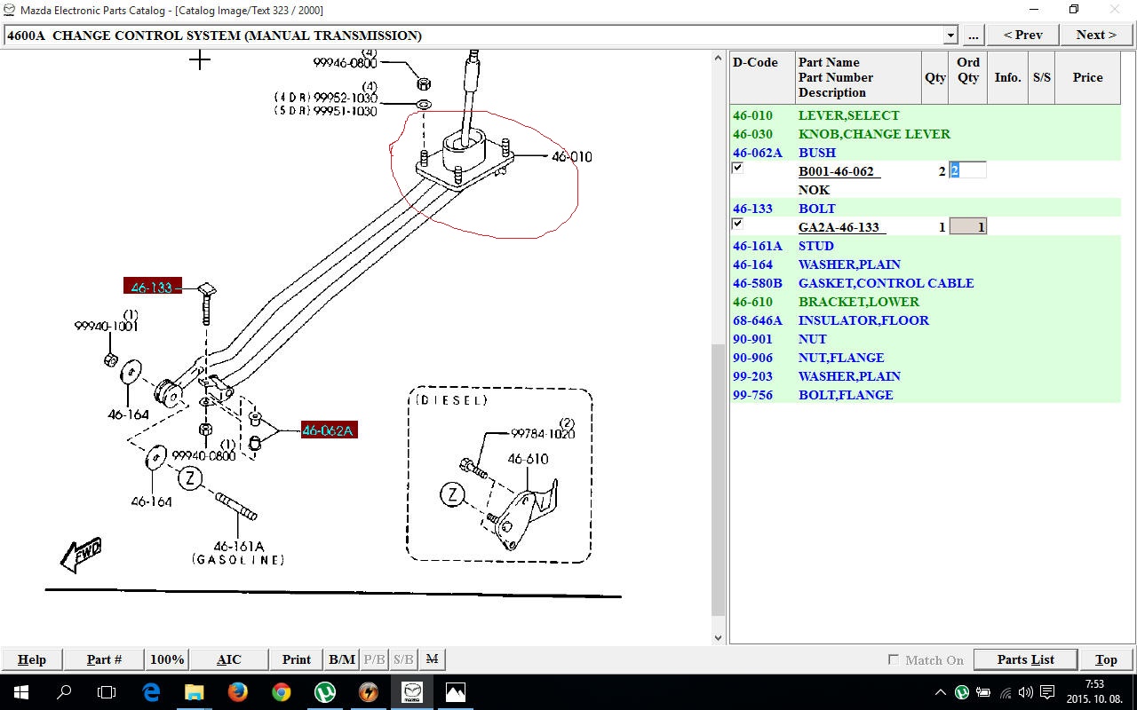Switch to Mazda catalog taskbar icon

tap(412, 692)
